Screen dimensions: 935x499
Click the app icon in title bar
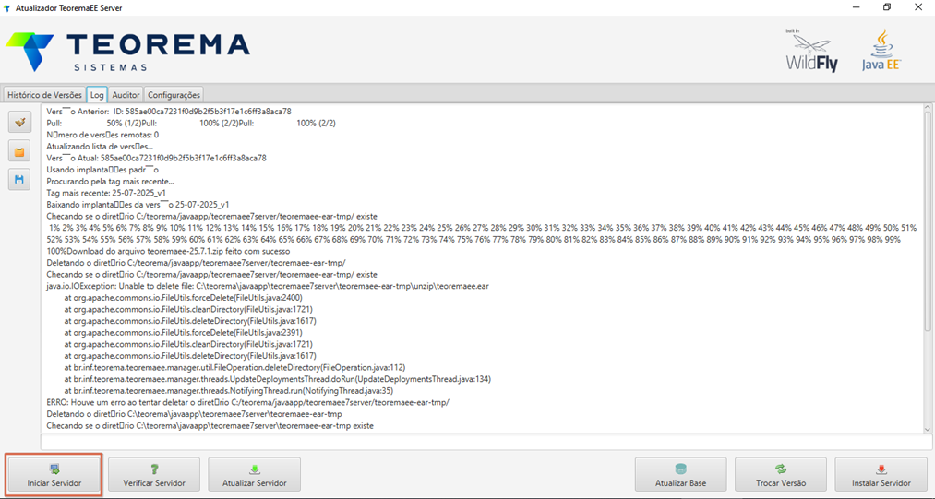coord(7,7)
